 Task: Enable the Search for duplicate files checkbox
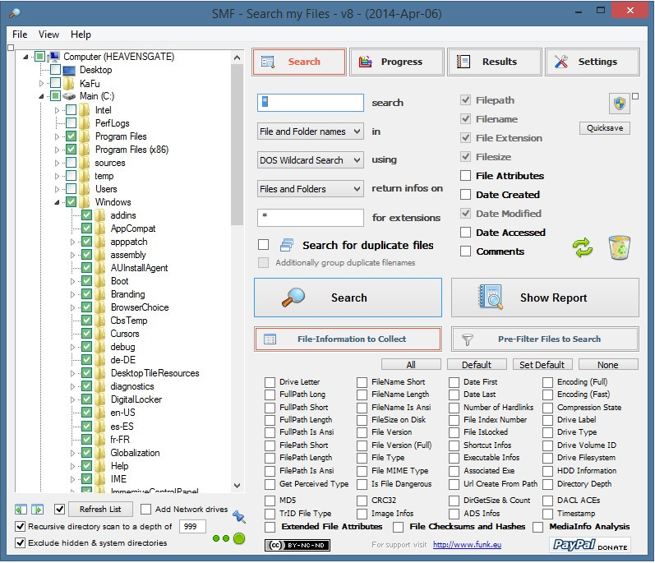click(264, 245)
